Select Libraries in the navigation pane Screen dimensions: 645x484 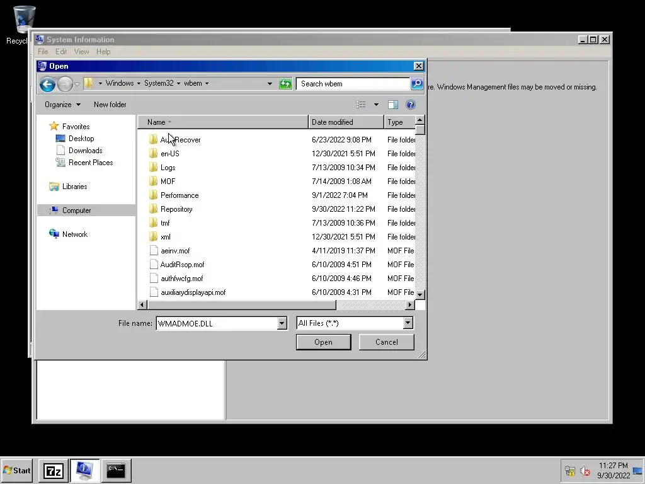click(74, 187)
